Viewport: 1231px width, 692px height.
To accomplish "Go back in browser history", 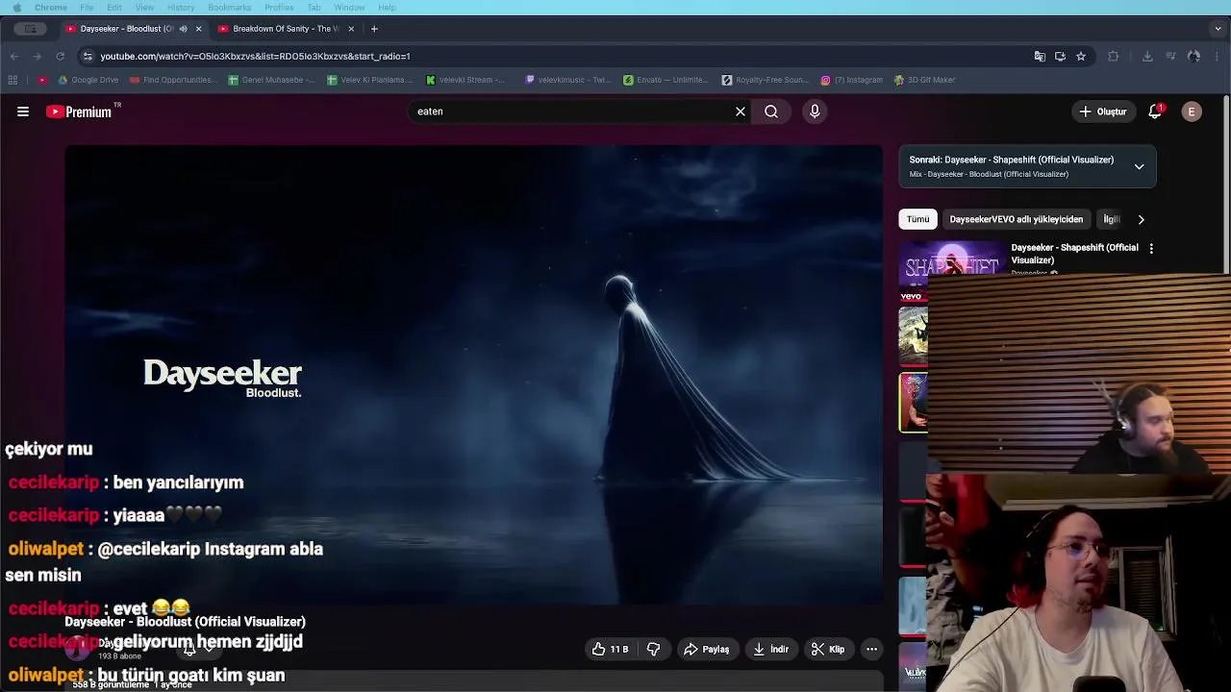I will [x=14, y=56].
